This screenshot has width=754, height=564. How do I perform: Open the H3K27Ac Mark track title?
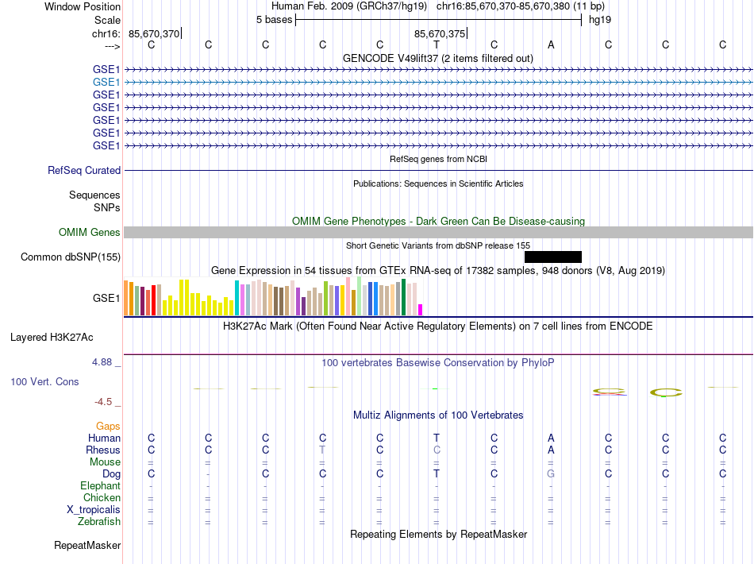pyautogui.click(x=438, y=326)
